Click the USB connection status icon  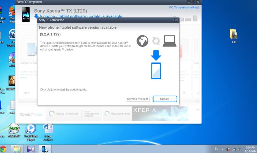(x=188, y=20)
